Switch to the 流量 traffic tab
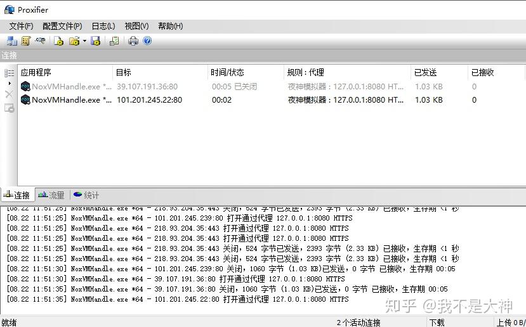526x327 pixels. coord(51,195)
